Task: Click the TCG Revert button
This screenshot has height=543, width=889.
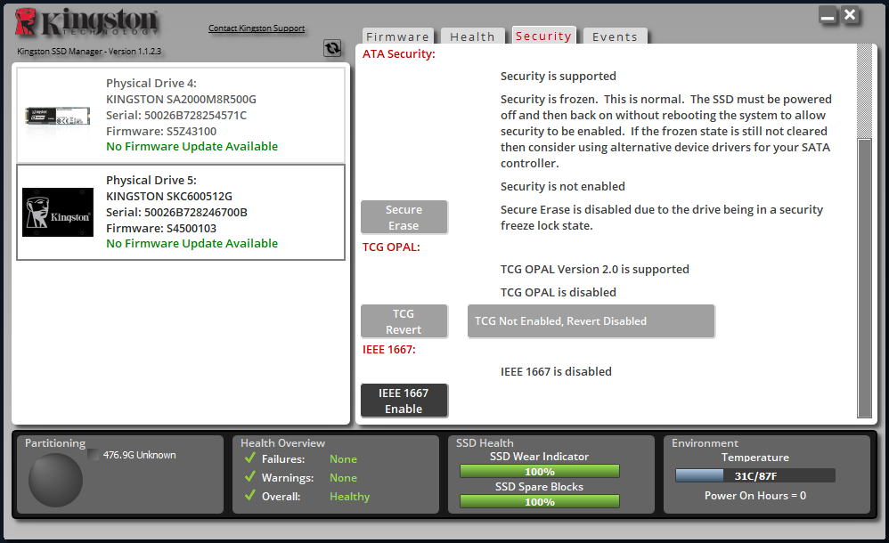Action: tap(404, 320)
